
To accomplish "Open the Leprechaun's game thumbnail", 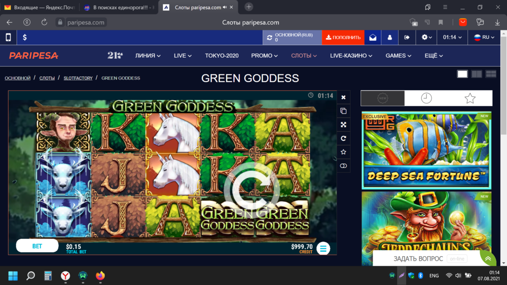I will pos(426,228).
